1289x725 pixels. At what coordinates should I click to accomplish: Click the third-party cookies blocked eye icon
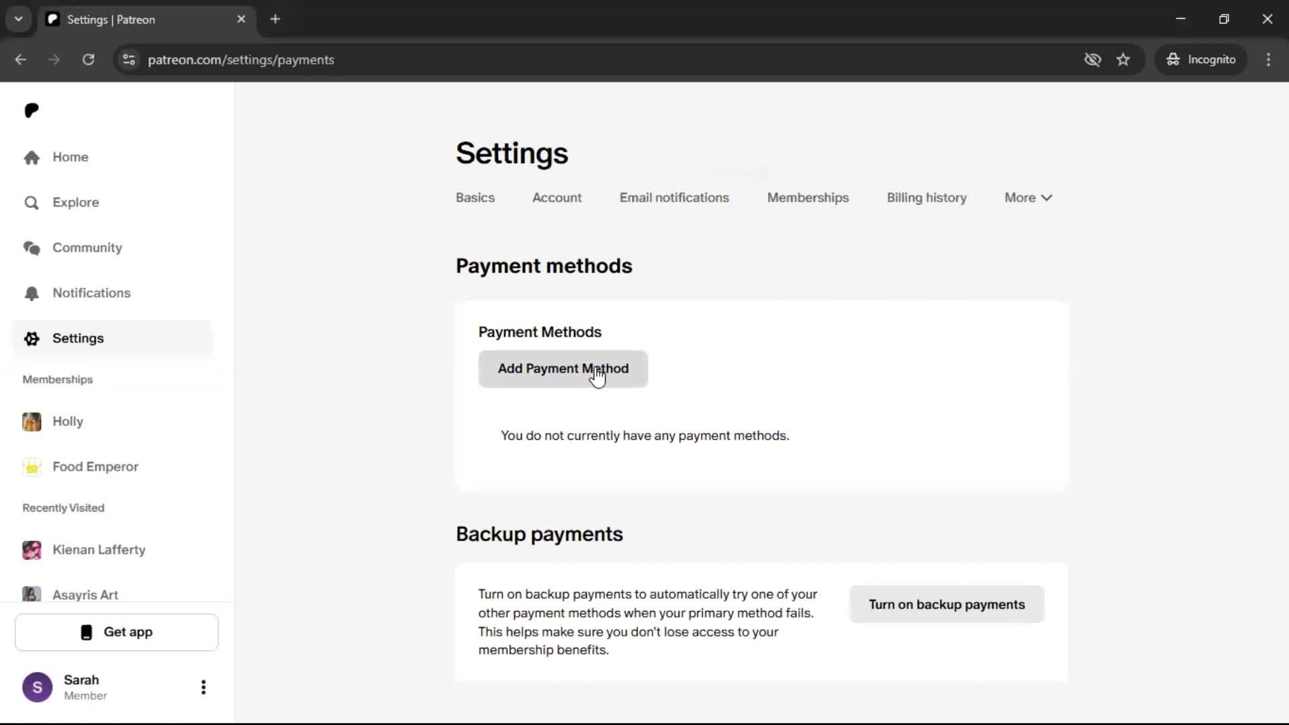[x=1093, y=60]
